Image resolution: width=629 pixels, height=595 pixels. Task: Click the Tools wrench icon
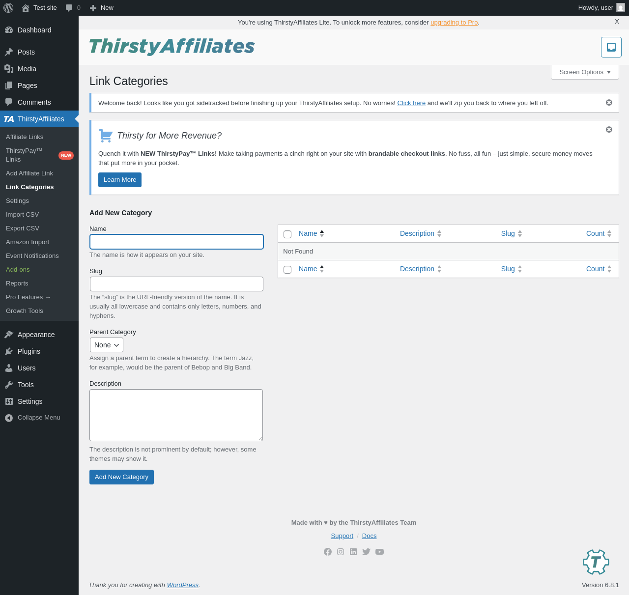[9, 385]
